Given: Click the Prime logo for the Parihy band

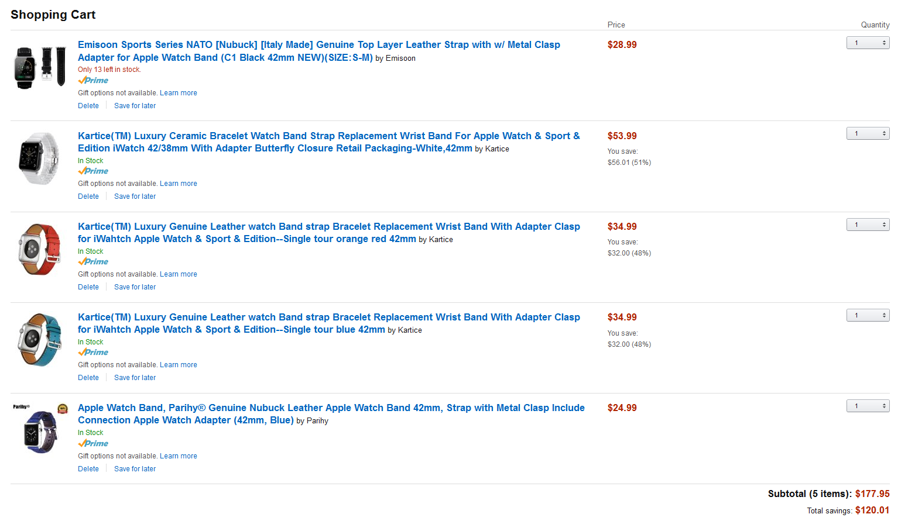Looking at the screenshot, I should pos(93,444).
